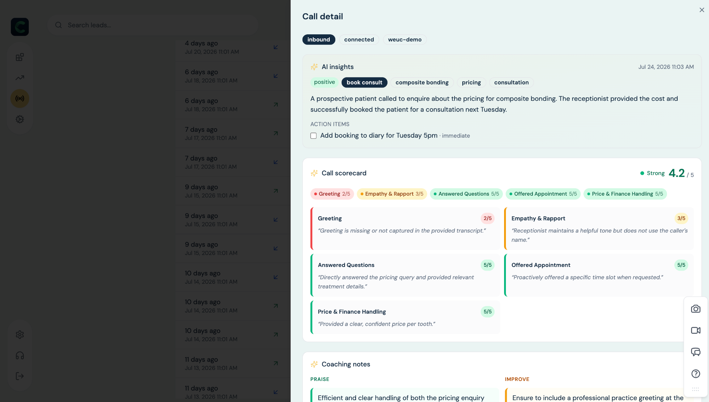Open the Empathy & Rapport scorecard card
709x402 pixels.
pyautogui.click(x=599, y=229)
